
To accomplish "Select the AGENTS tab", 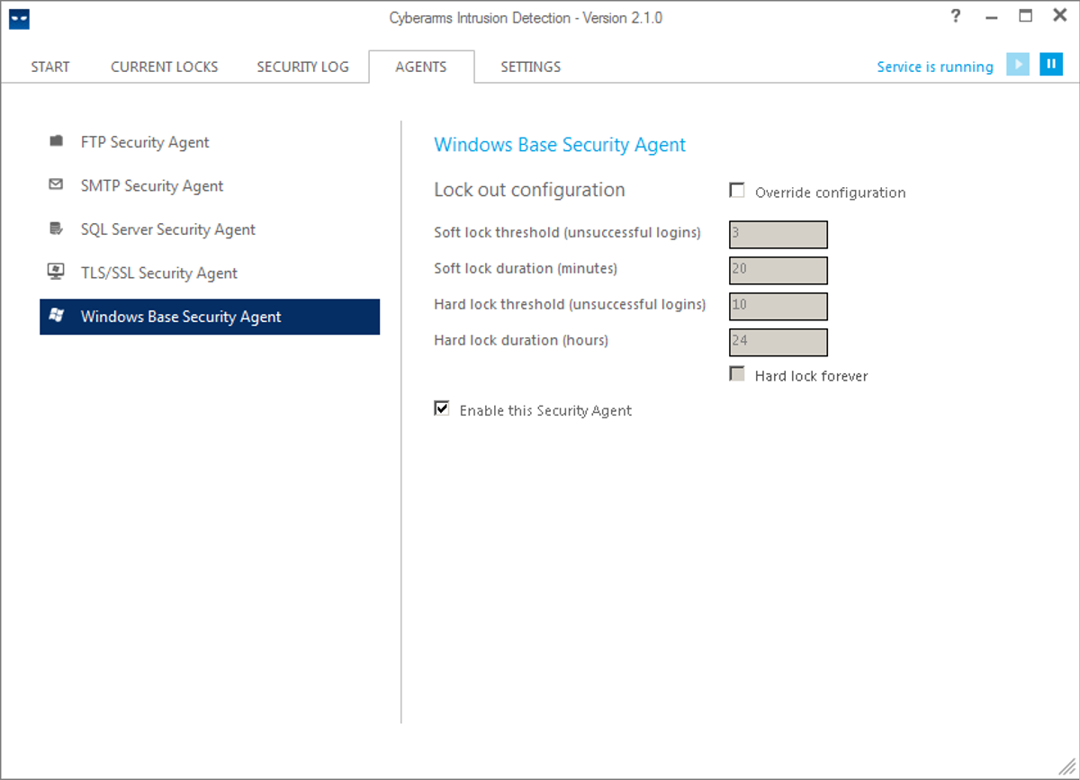I will coord(421,67).
